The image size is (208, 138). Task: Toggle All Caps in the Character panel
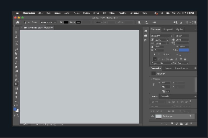tap(164, 54)
